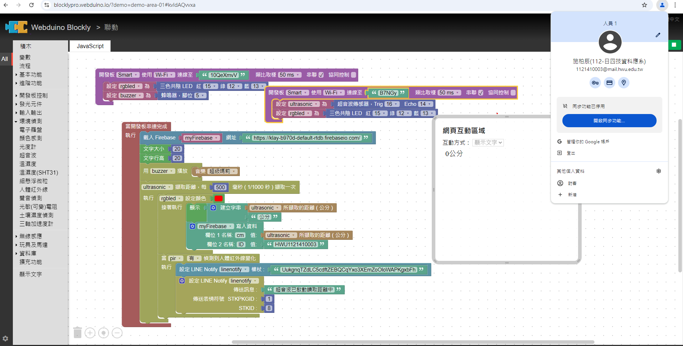Open the passwords key icon
Screen dimensions: 683x346
tap(595, 83)
